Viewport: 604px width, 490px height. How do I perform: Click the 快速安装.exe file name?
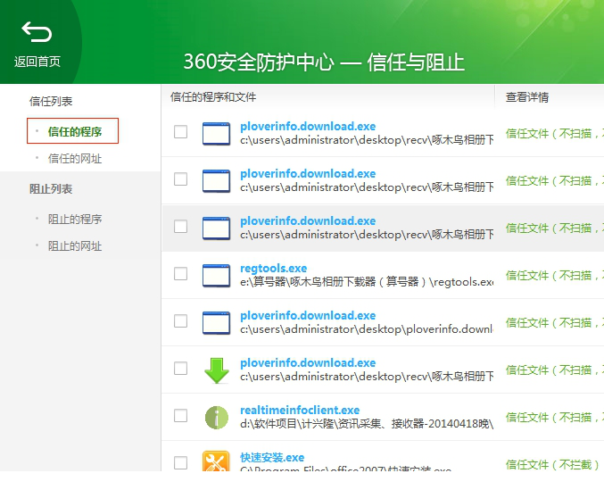pos(272,457)
